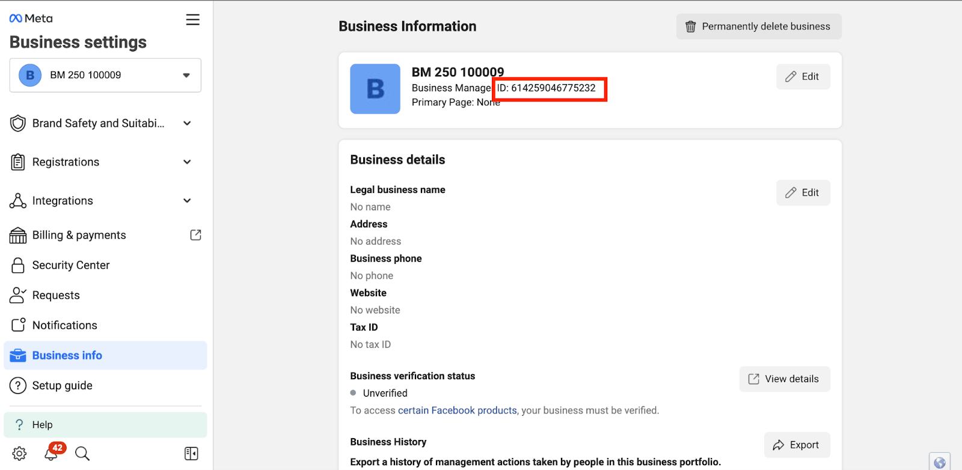The width and height of the screenshot is (962, 470).
Task: Click the Security Center lock icon
Action: [x=18, y=265]
